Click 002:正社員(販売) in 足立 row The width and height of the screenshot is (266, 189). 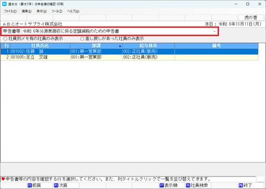pyautogui.click(x=149, y=57)
